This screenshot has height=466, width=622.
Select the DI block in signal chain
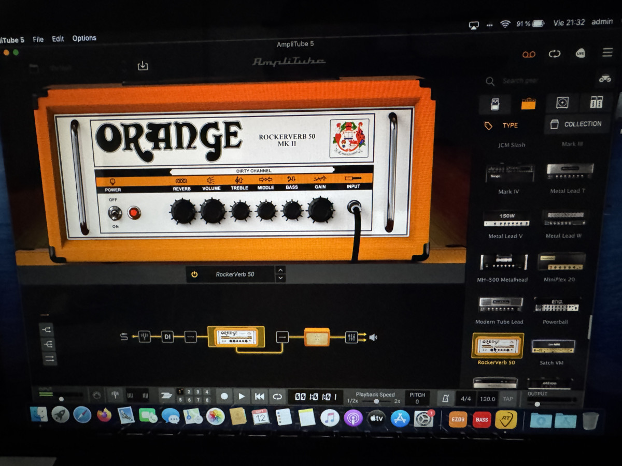coord(167,337)
